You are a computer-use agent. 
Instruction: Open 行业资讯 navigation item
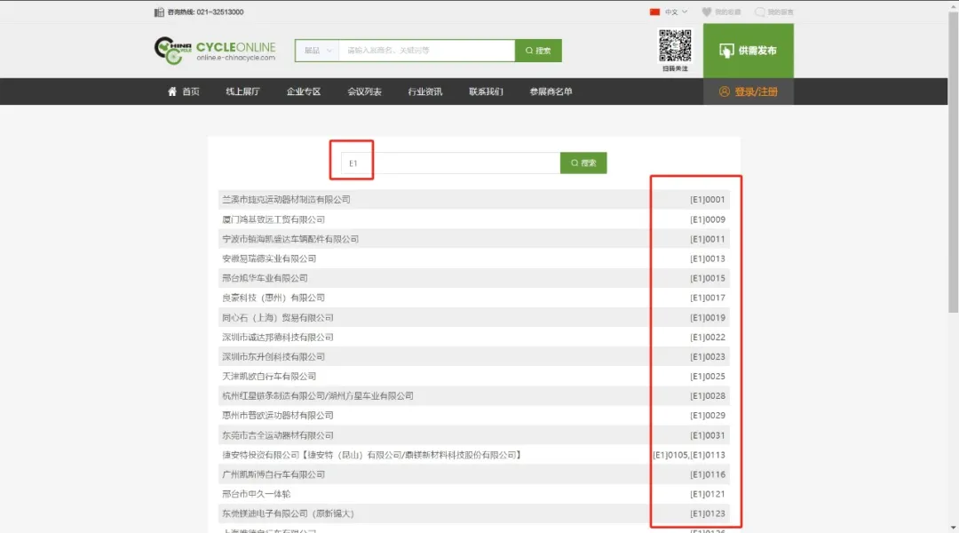425,91
